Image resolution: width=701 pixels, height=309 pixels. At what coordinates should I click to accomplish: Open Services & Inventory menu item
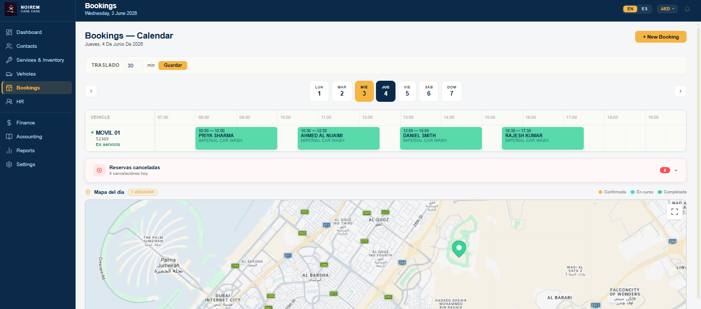(x=37, y=60)
